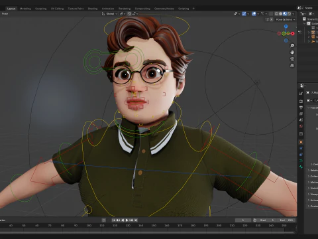Image resolution: width=318 pixels, height=239 pixels.
Task: Collapse the Collection row in outliner
Action: [x=305, y=23]
